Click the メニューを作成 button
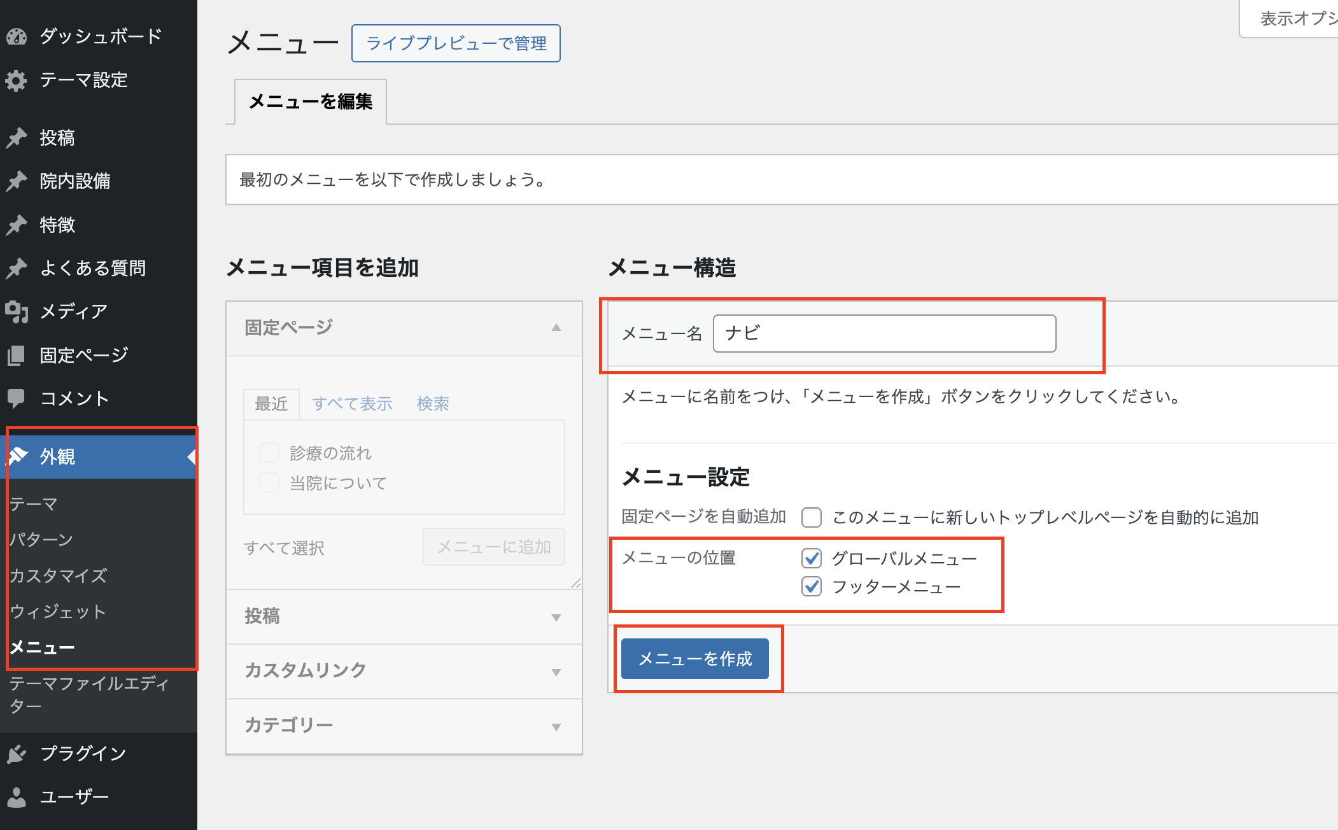This screenshot has height=830, width=1338. point(694,659)
